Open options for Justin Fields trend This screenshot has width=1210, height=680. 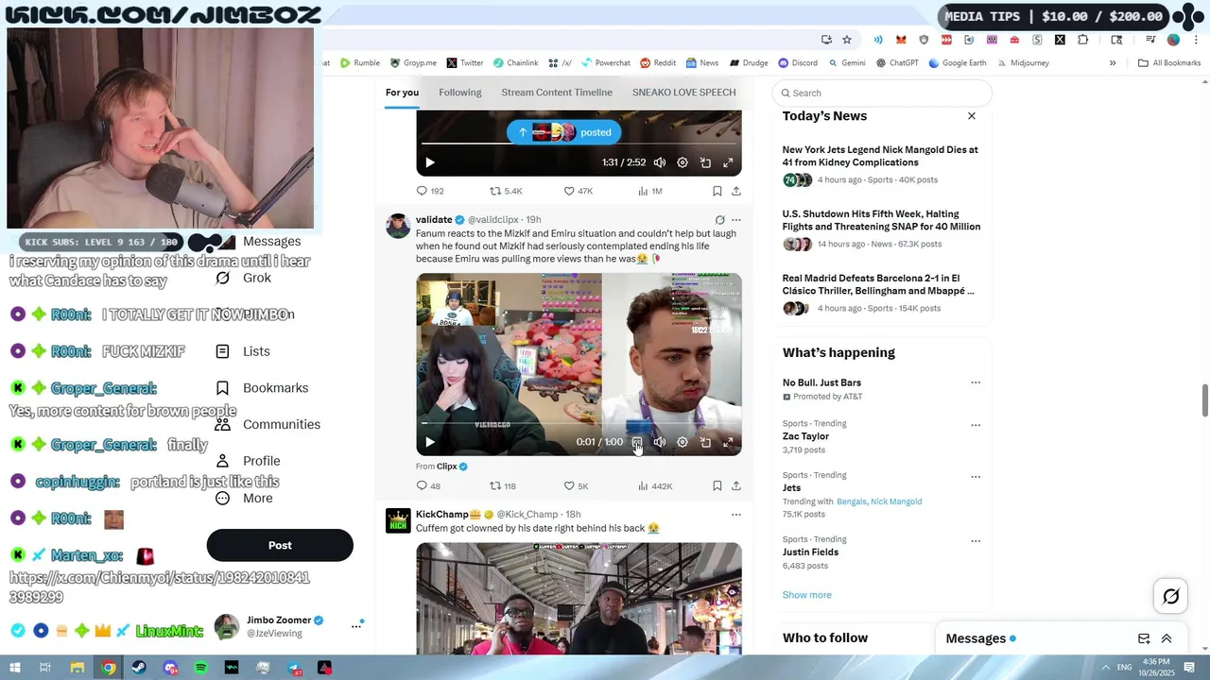click(976, 541)
